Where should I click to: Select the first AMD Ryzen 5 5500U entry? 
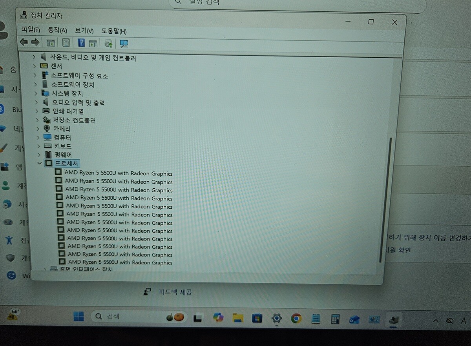point(119,173)
